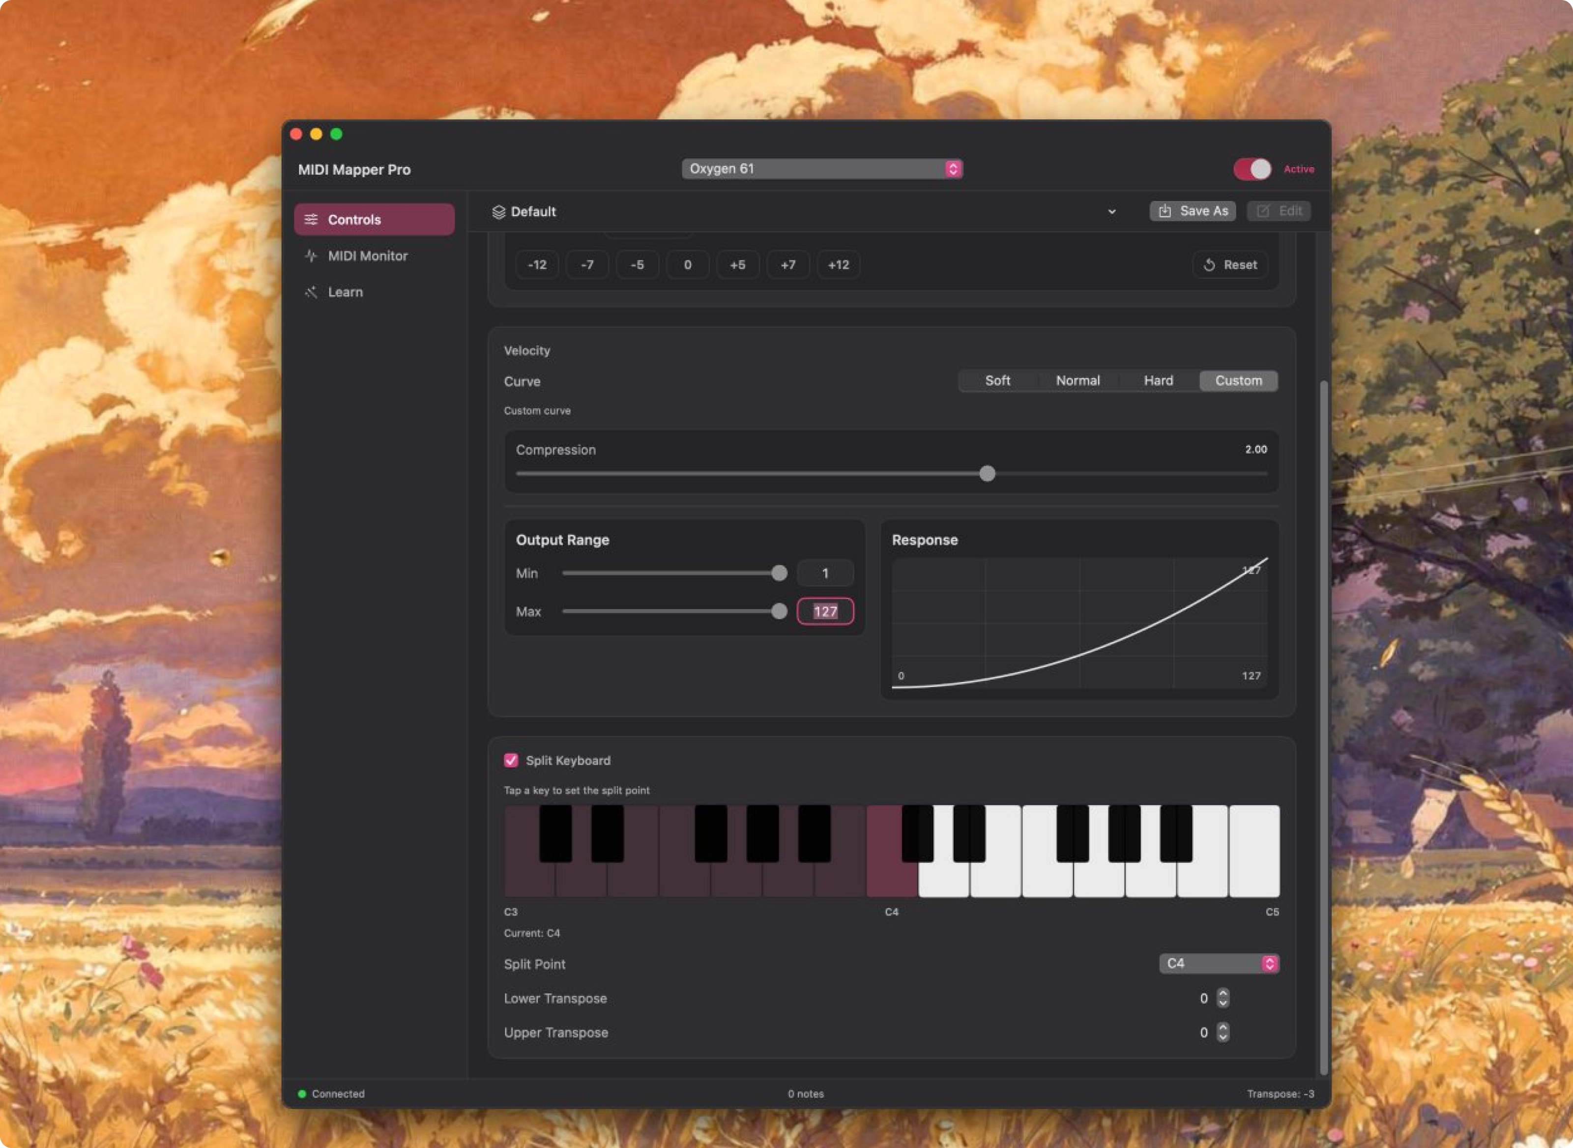Select the Soft velocity curve option
The width and height of the screenshot is (1573, 1148).
997,380
